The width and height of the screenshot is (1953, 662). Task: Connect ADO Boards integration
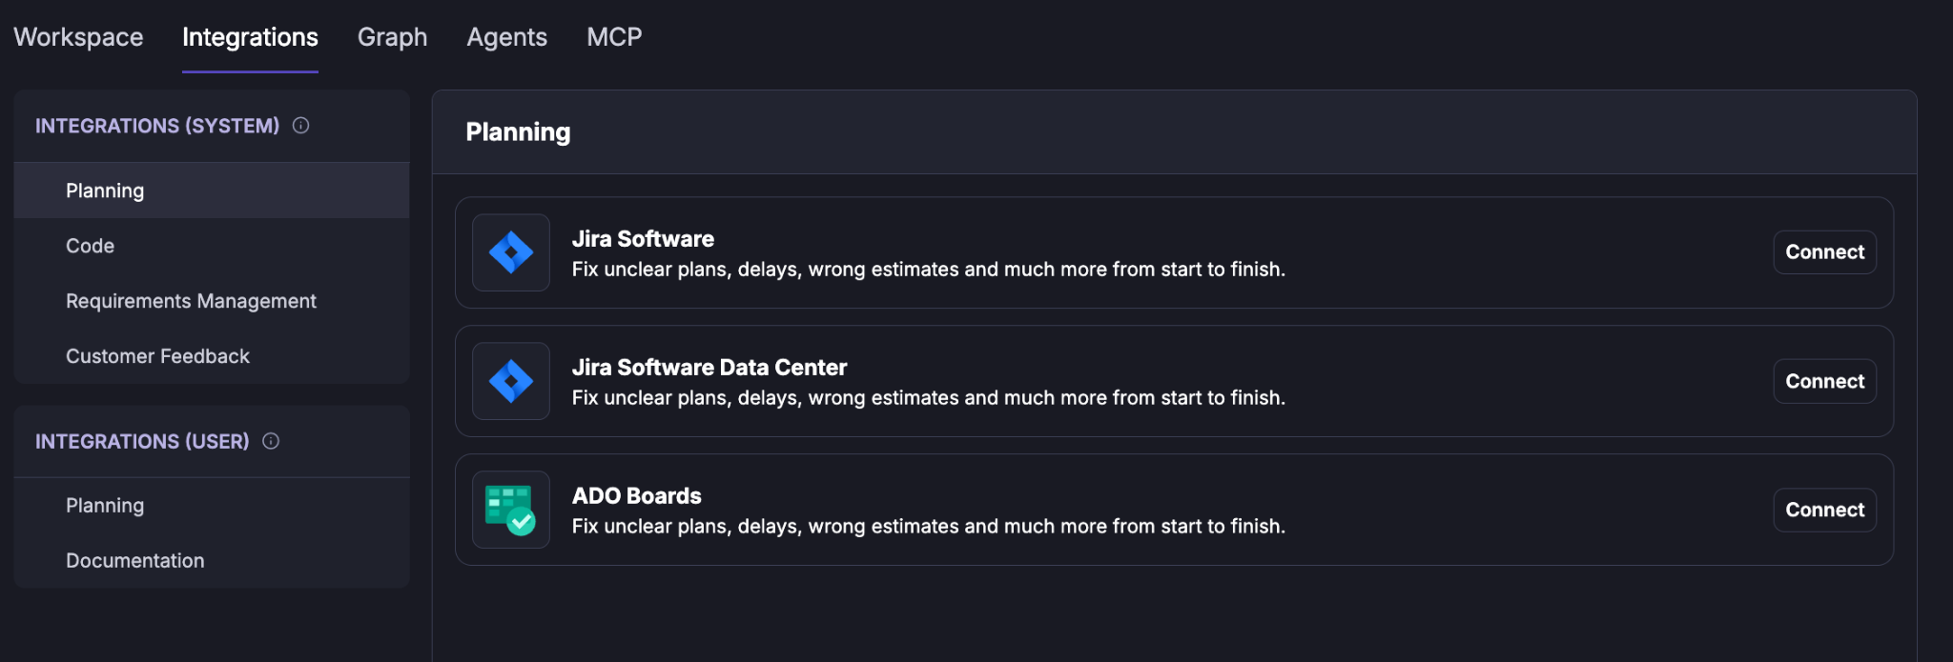pos(1824,510)
